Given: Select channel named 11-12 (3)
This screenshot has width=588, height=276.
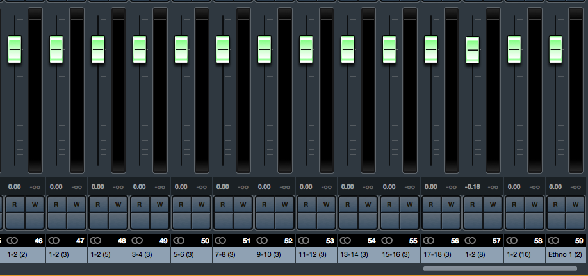Looking at the screenshot, I should click(316, 255).
